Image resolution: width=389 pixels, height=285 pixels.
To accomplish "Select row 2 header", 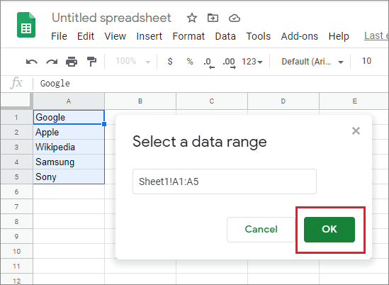I will click(16, 132).
